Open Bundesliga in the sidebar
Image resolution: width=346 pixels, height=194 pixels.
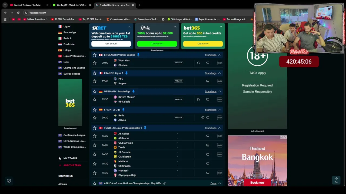pos(69,32)
